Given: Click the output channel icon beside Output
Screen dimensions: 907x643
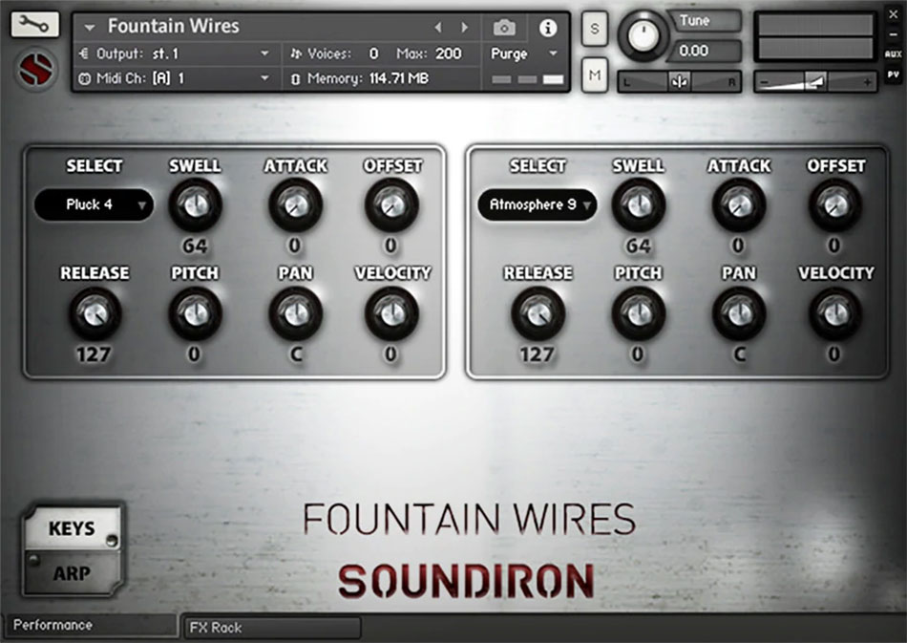Looking at the screenshot, I should click(x=84, y=54).
